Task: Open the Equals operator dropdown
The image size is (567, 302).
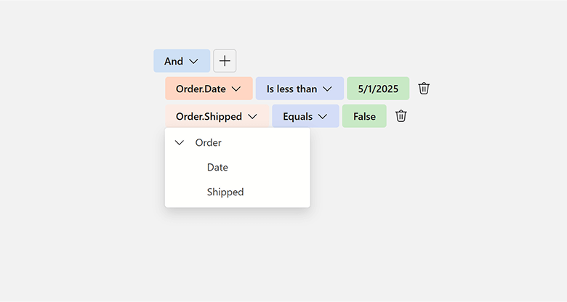Action: click(x=305, y=116)
